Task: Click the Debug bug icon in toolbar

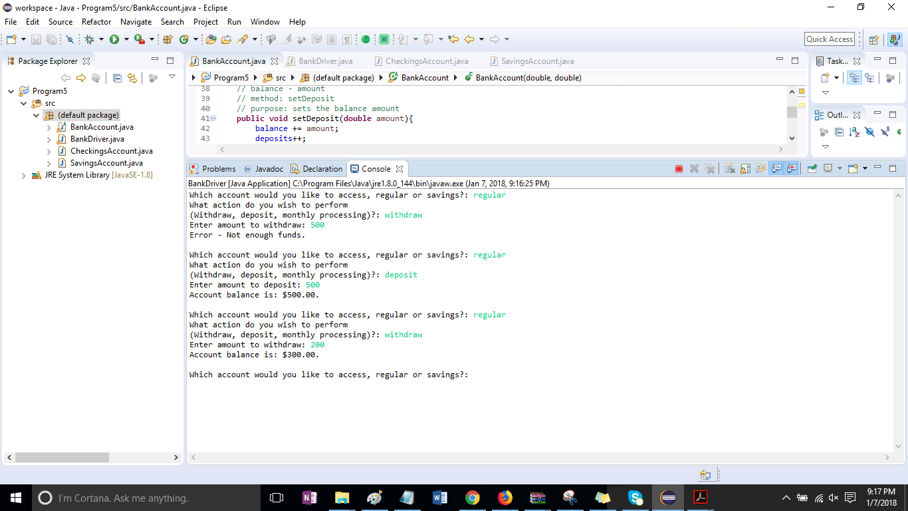Action: (90, 40)
